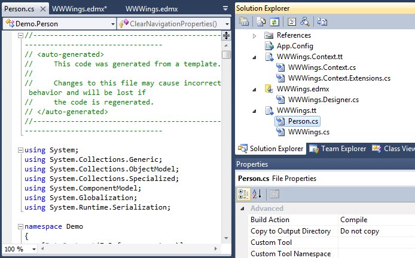Sort properties alphabetically with A-Z icon
415x258 pixels.
[x=258, y=193]
